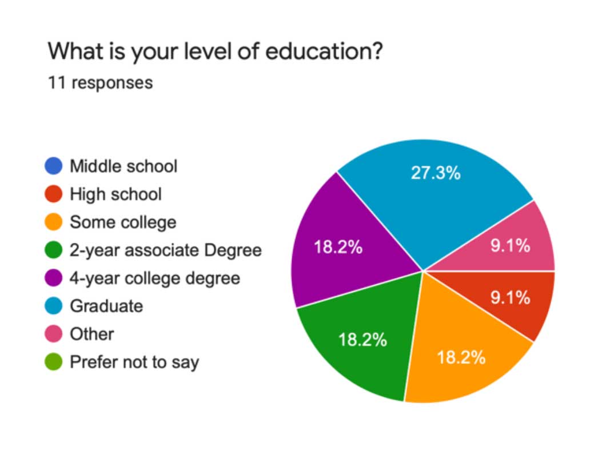Click the High school red legend dot

[x=53, y=194]
